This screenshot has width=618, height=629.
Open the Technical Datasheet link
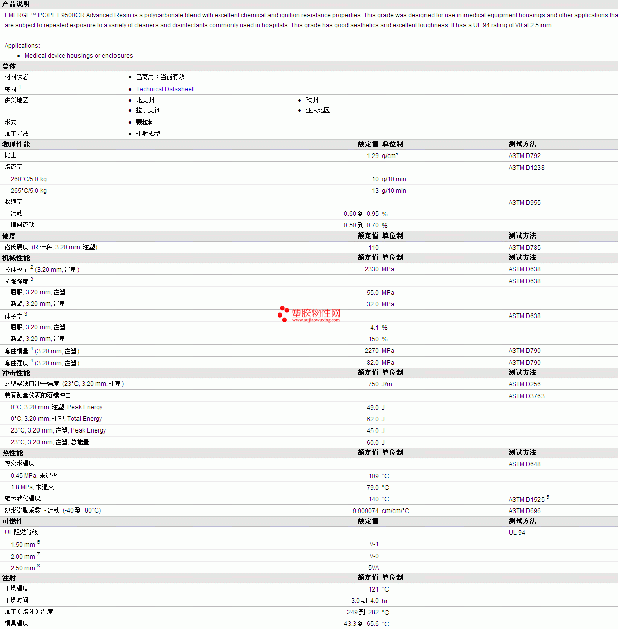(x=165, y=89)
